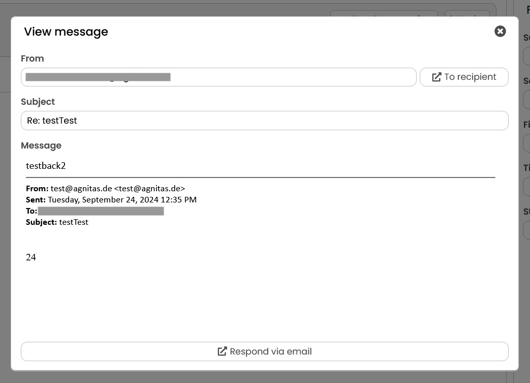Click the quoted Subject: testTest line
The image size is (530, 383).
point(57,222)
